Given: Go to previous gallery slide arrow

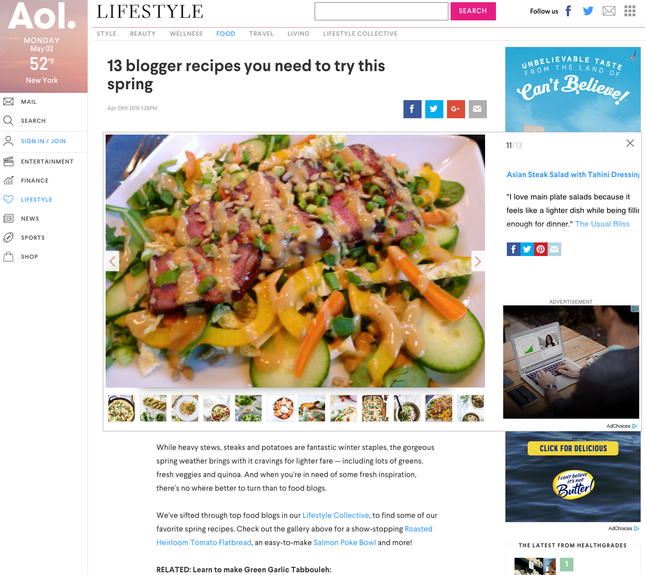Looking at the screenshot, I should [x=112, y=261].
